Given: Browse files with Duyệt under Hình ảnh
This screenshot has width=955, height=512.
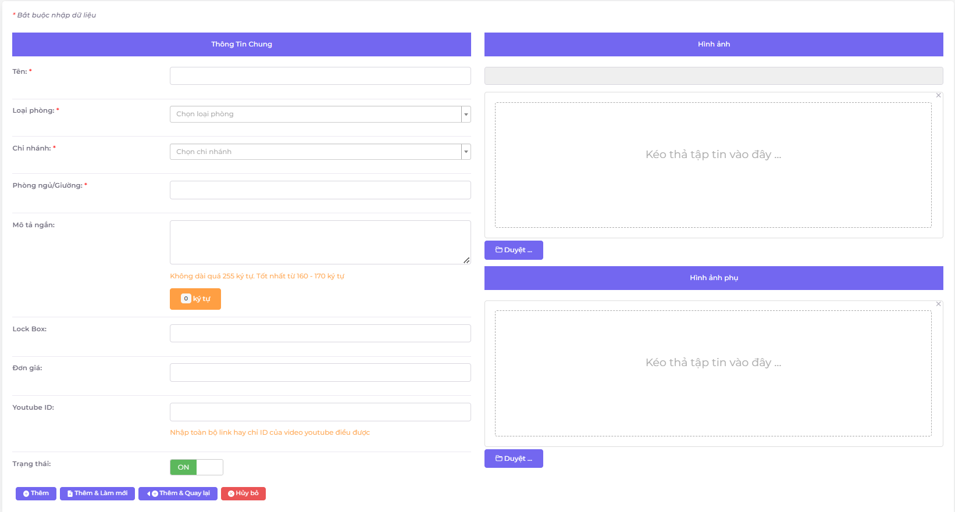Looking at the screenshot, I should coord(514,250).
